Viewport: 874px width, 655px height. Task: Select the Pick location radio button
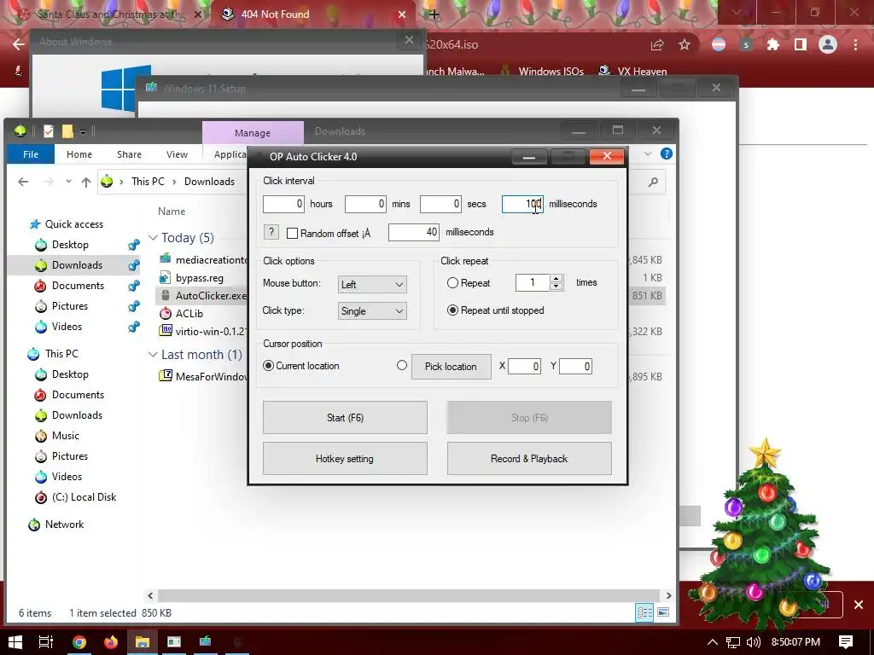(x=402, y=365)
